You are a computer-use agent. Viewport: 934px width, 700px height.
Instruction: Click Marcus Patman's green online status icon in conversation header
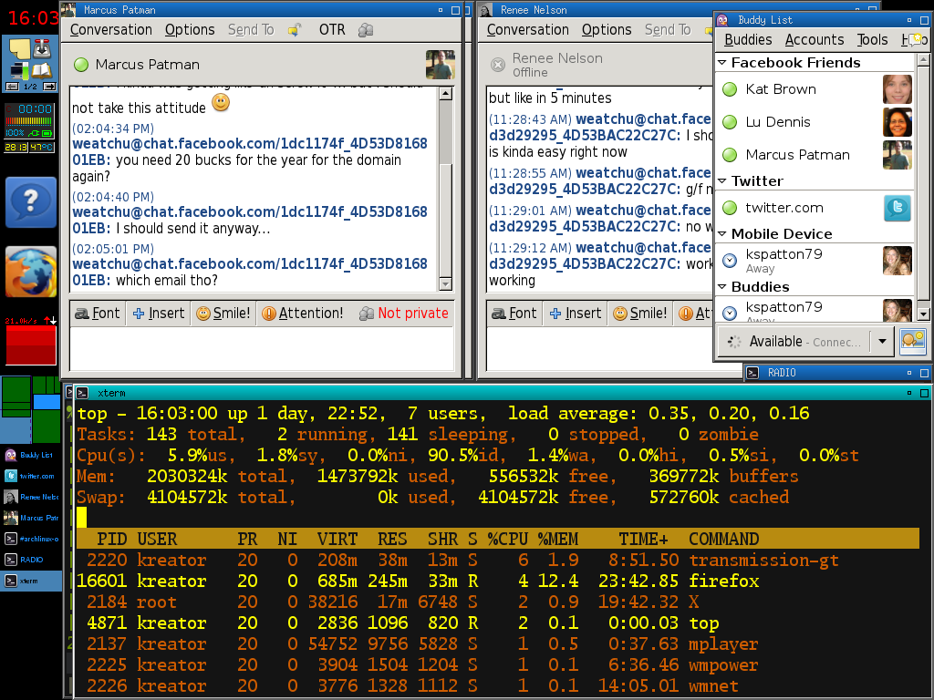81,65
